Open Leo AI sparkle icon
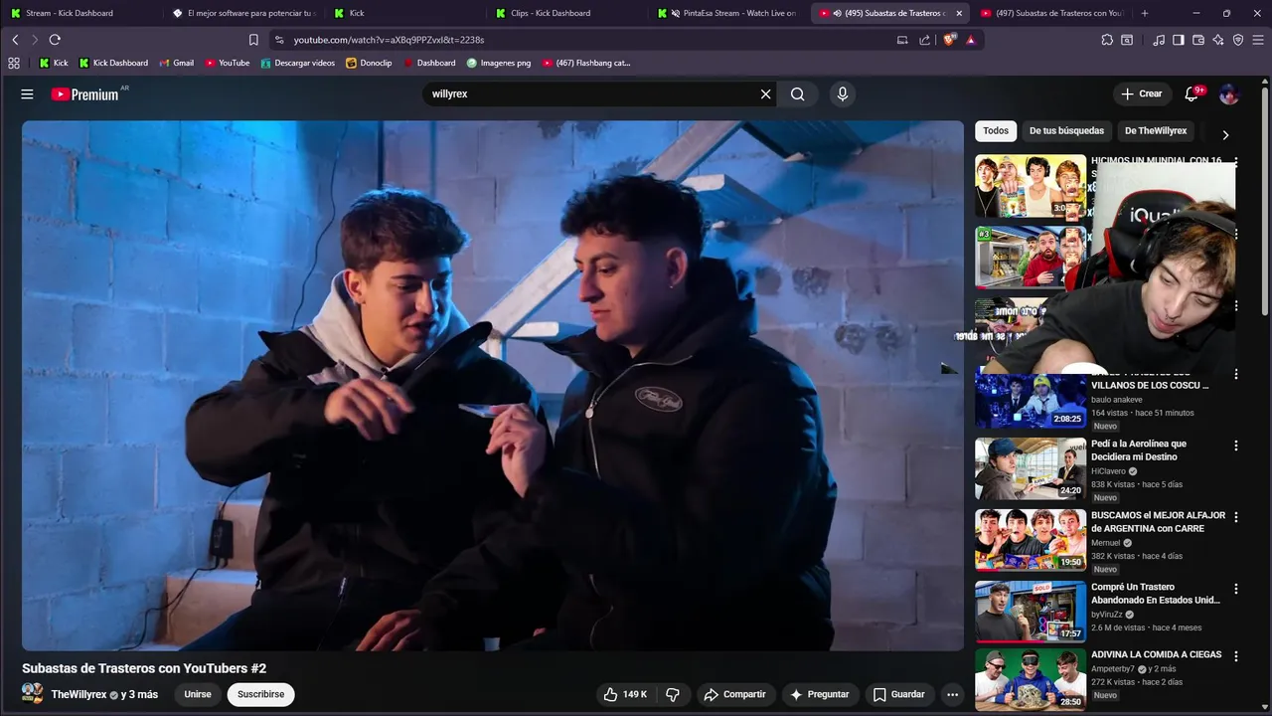Image resolution: width=1272 pixels, height=716 pixels. (1218, 40)
